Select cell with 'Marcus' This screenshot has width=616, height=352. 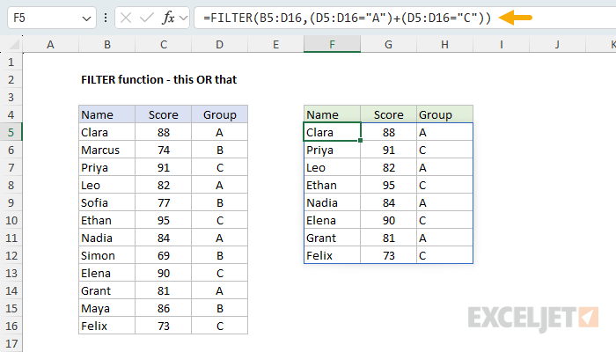pos(106,150)
